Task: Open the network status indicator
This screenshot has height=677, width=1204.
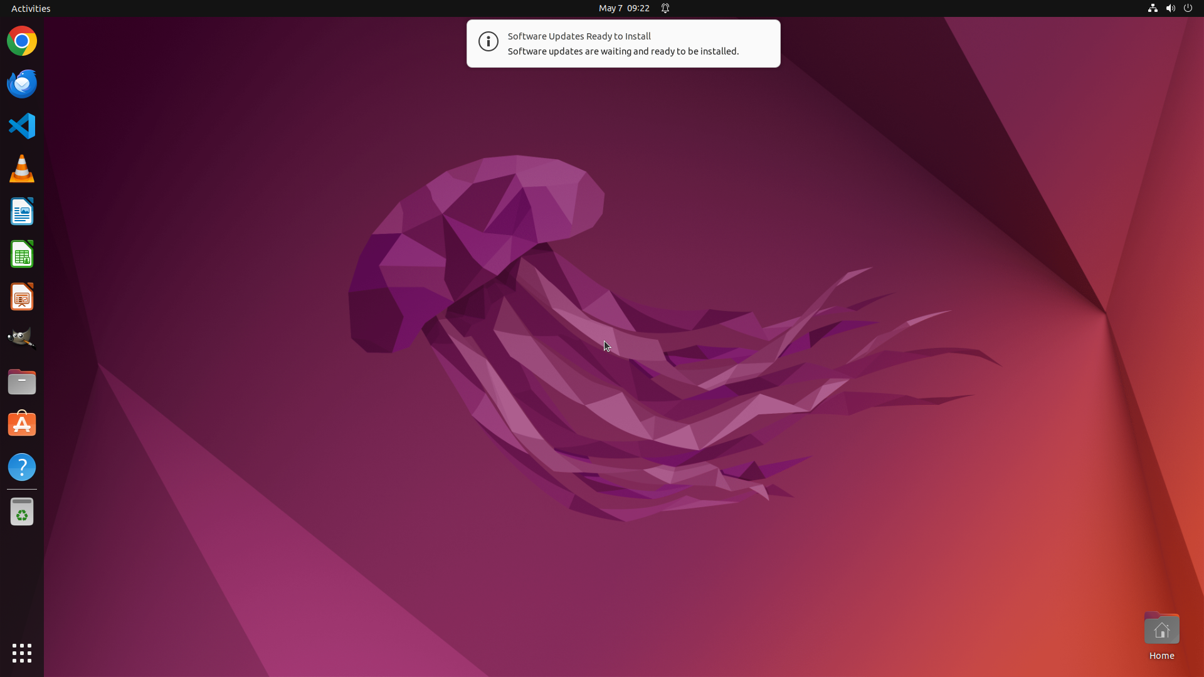Action: tap(1153, 8)
